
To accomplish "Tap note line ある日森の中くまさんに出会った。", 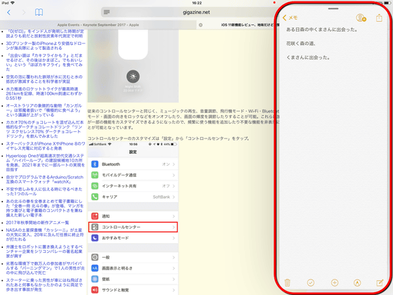I will click(x=322, y=29).
